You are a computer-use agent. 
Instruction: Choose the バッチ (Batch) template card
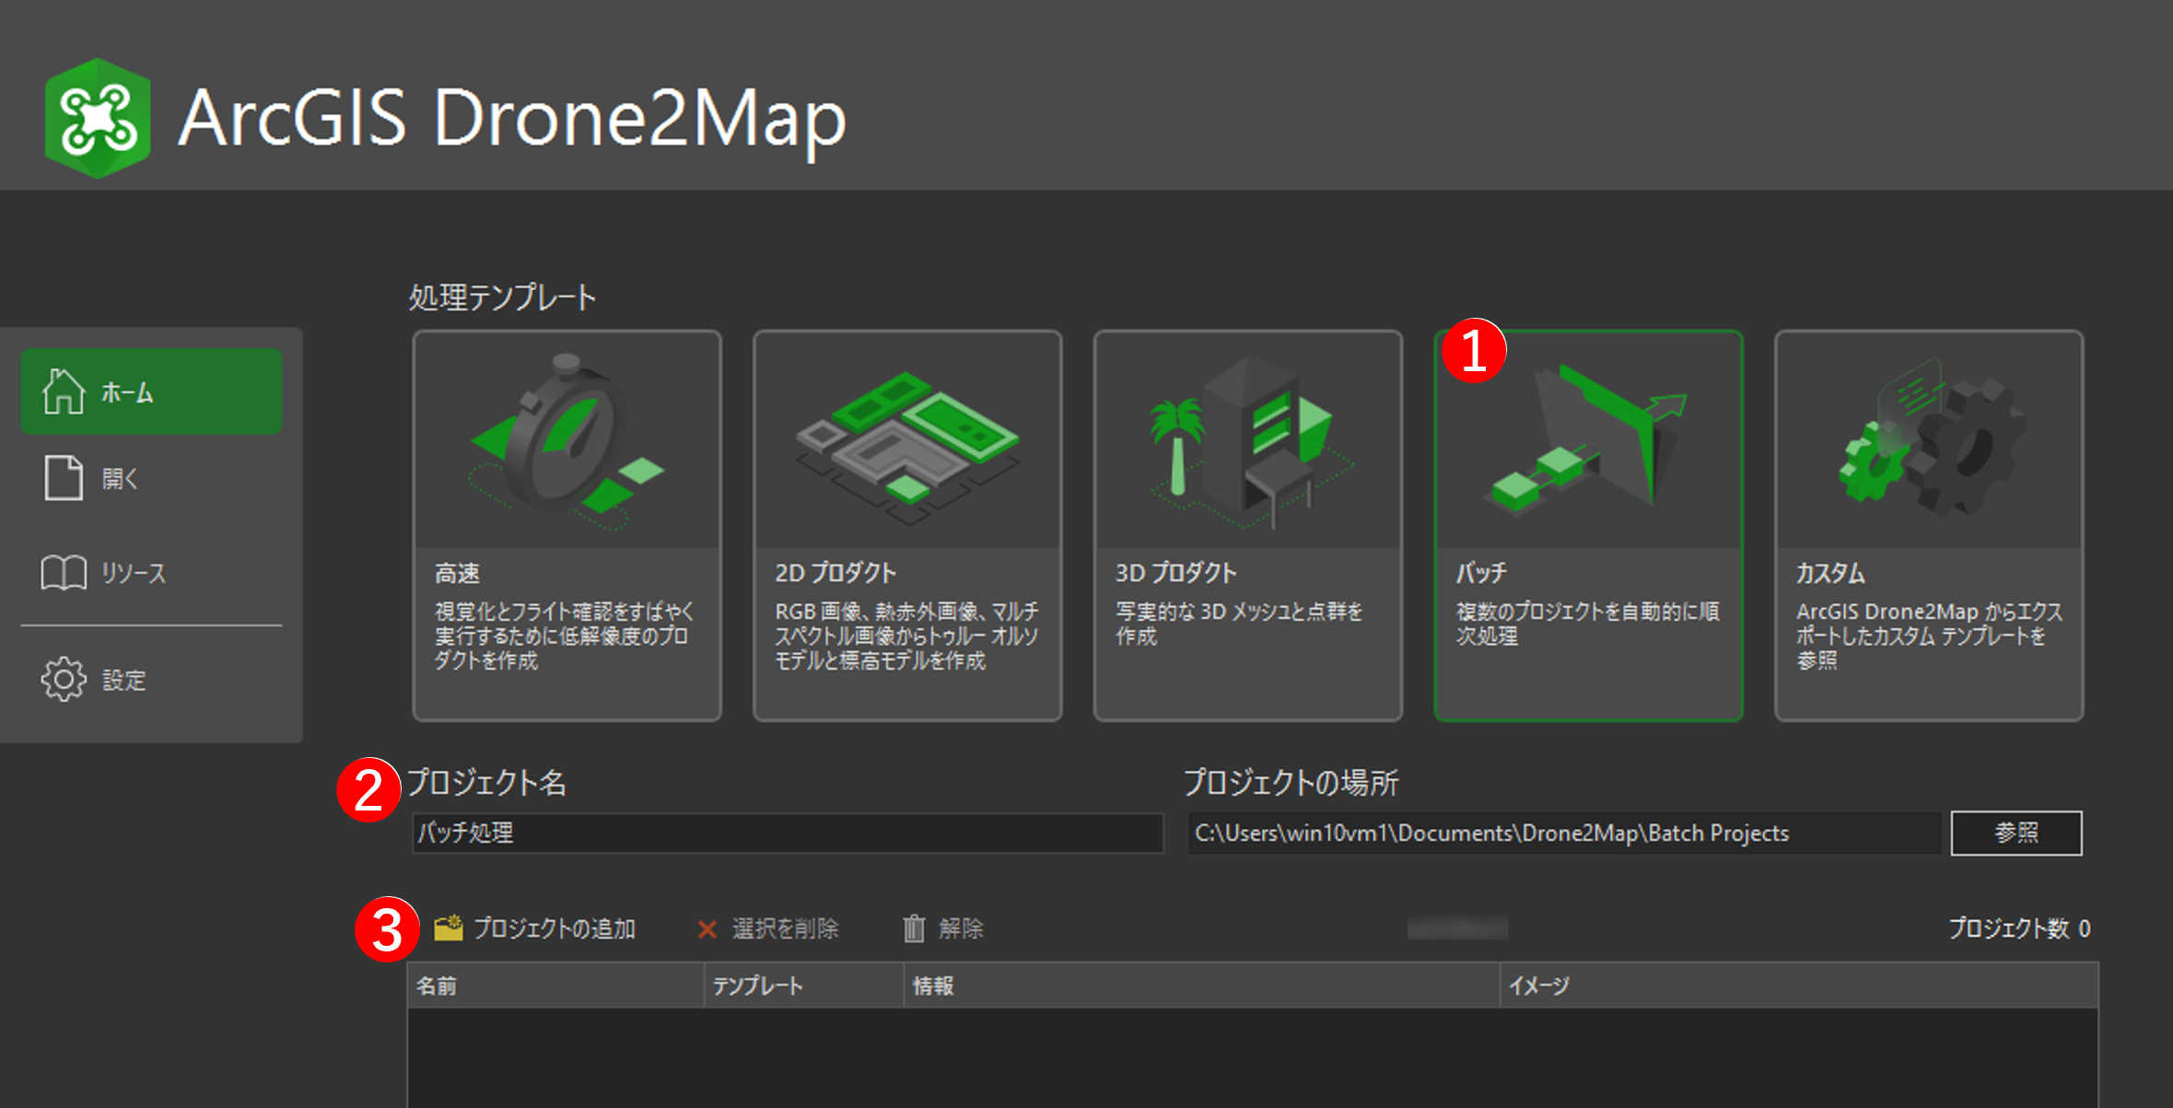point(1587,525)
